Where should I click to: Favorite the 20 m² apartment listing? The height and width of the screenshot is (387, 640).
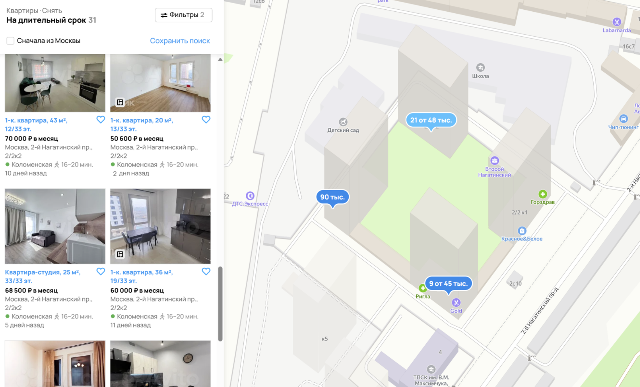206,120
